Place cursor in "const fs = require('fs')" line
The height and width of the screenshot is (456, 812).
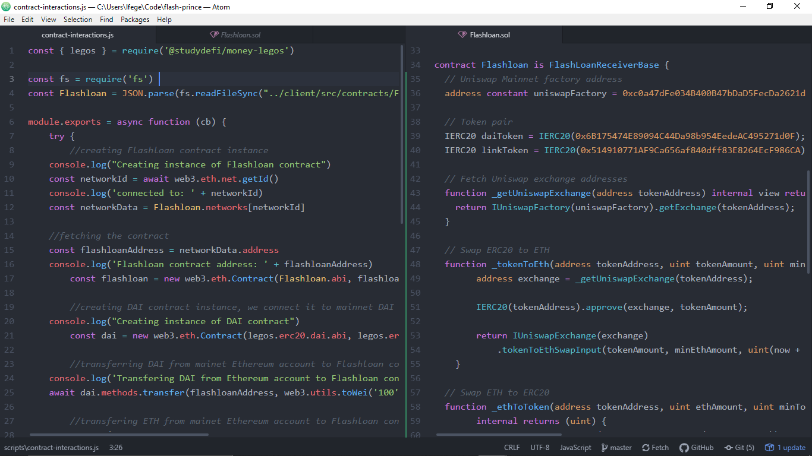coord(90,79)
